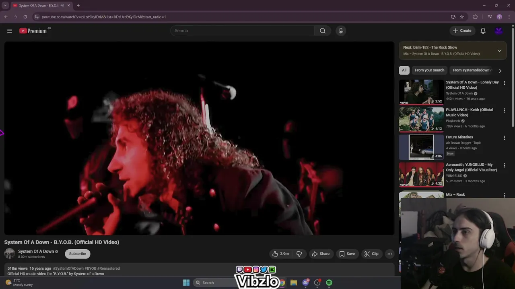Open the Chrome tab search dropdown

point(5,6)
